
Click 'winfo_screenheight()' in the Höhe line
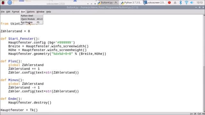[67, 50]
